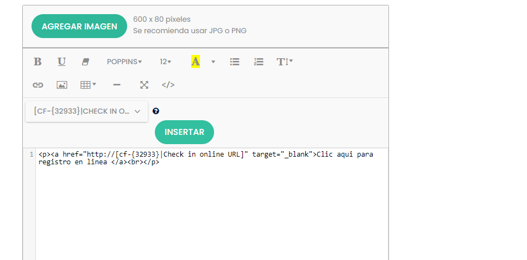Viewport: 527px width, 260px height.
Task: Click the eraser remove-format icon
Action: coord(85,62)
